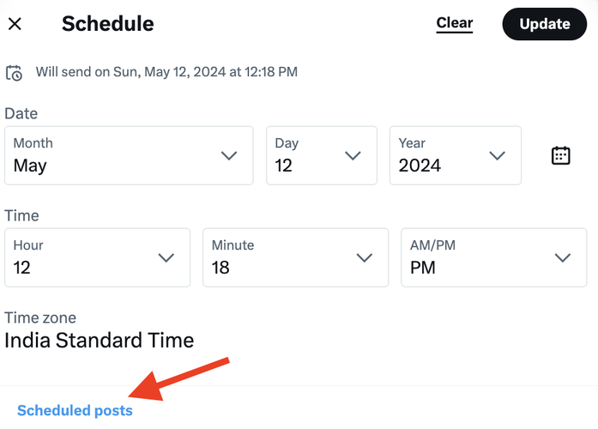The width and height of the screenshot is (598, 429).
Task: Click the Clear link
Action: click(455, 23)
